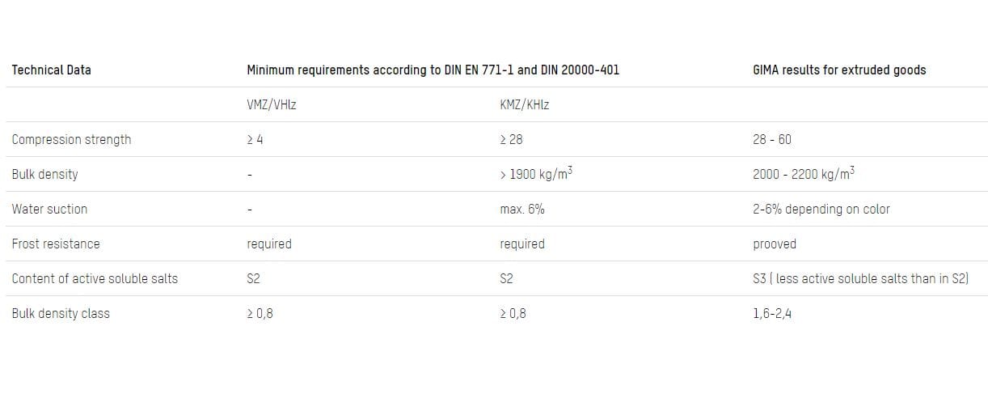Screen dimensions: 988x394
Task: Click the "Bulk density" row label
Action: click(44, 175)
